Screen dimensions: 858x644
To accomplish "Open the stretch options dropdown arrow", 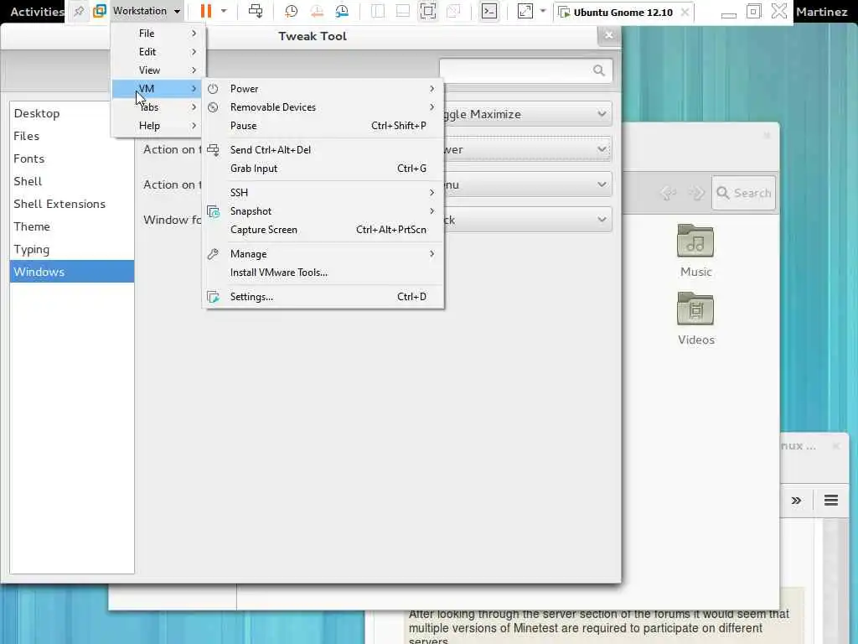I will tap(543, 11).
